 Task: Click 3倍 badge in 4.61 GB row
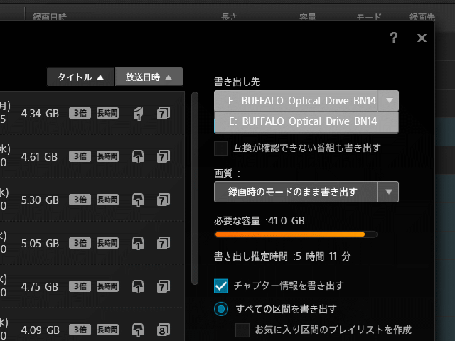click(x=80, y=156)
